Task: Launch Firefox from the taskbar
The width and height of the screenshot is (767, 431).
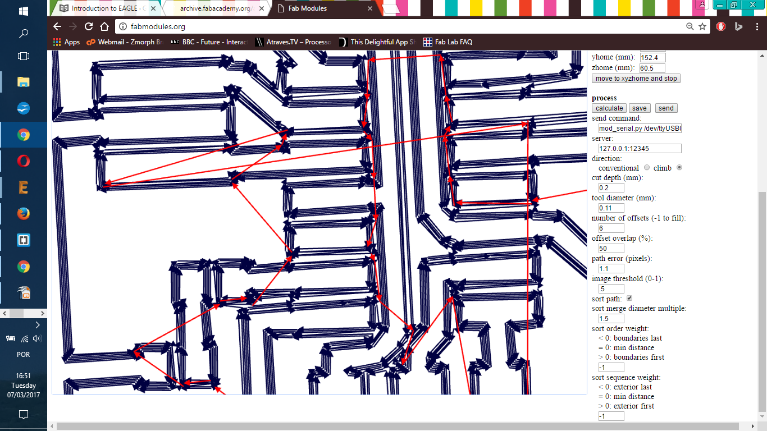Action: pos(24,214)
